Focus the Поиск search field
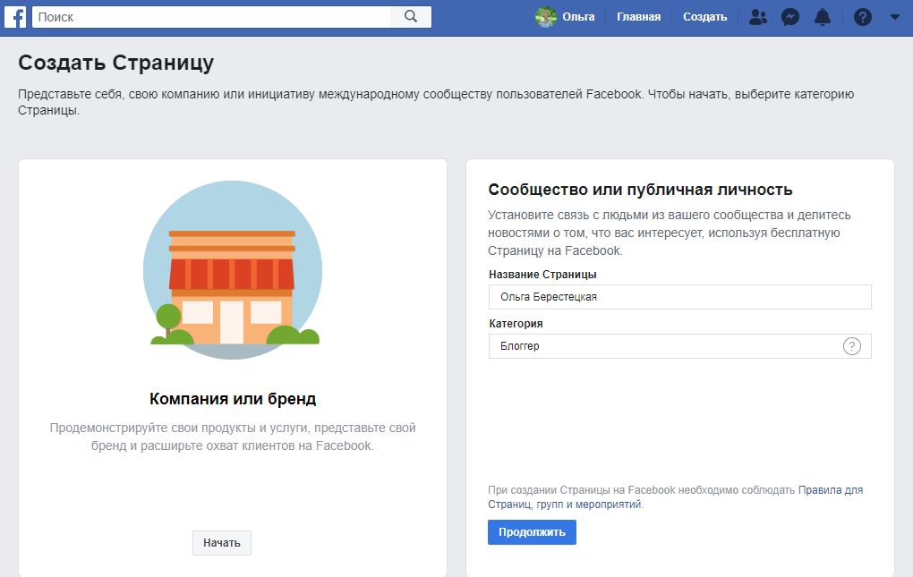Viewport: 913px width, 577px height. click(x=211, y=17)
